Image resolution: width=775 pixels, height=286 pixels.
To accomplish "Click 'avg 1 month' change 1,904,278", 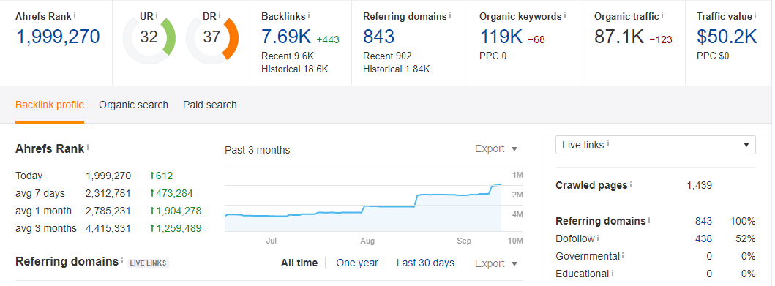I will 175,211.
